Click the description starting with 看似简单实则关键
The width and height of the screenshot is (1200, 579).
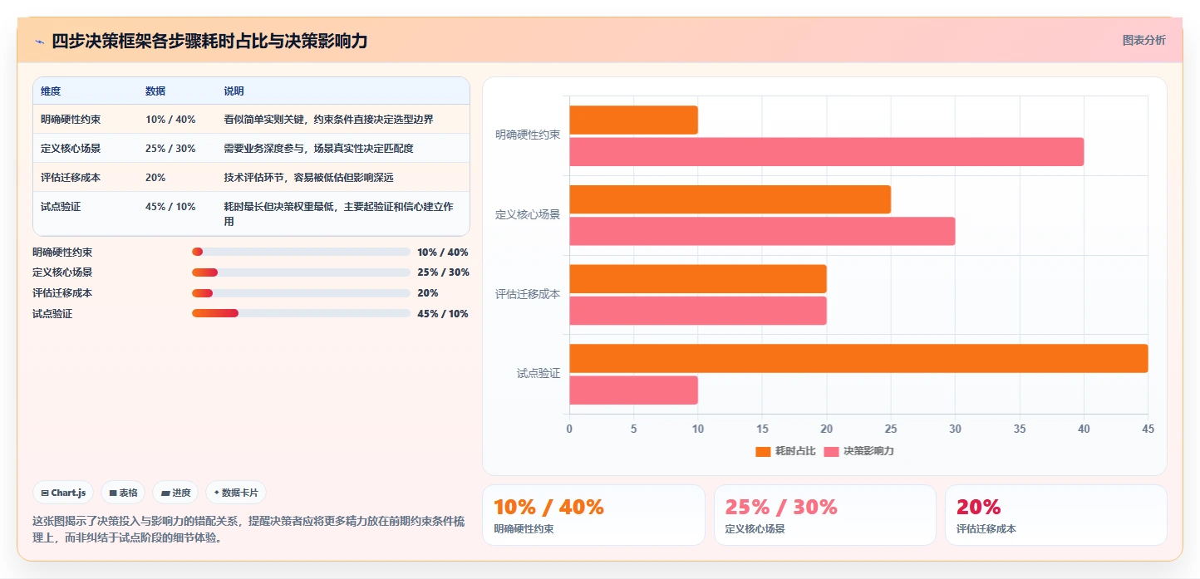click(328, 120)
